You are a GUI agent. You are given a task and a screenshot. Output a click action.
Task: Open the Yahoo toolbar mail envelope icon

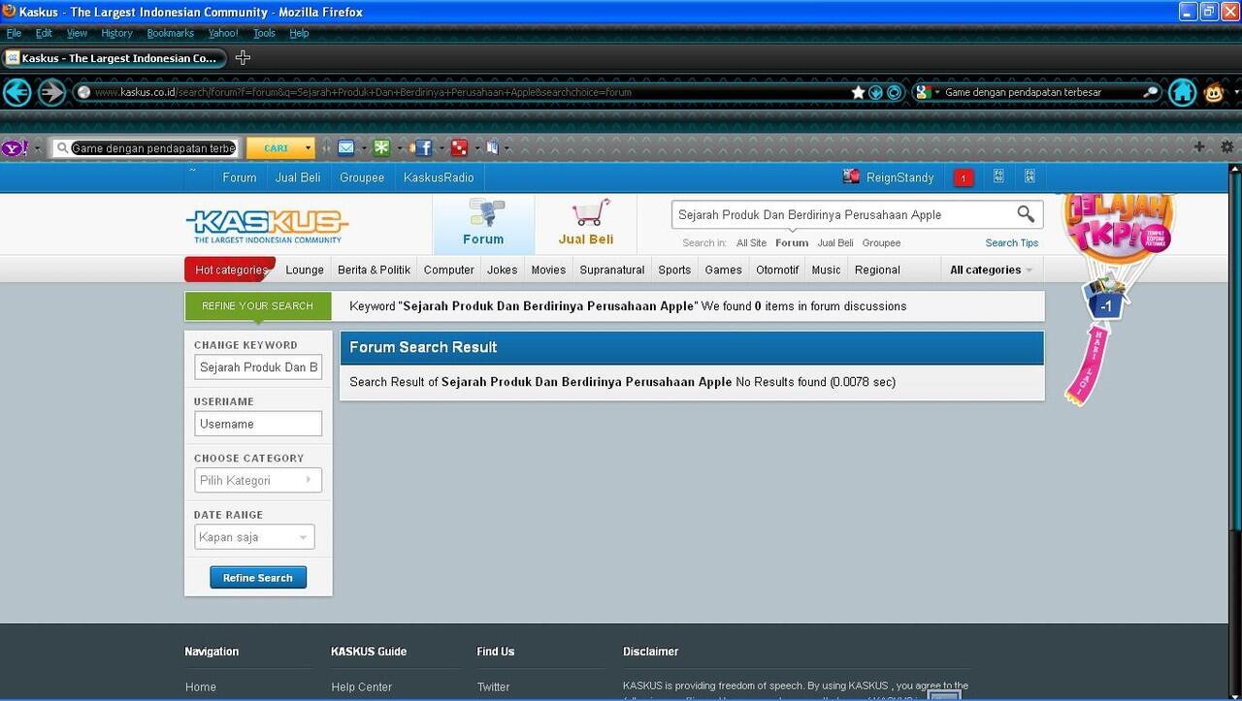point(346,147)
